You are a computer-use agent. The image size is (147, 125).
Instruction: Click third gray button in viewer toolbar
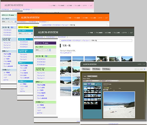106,69
